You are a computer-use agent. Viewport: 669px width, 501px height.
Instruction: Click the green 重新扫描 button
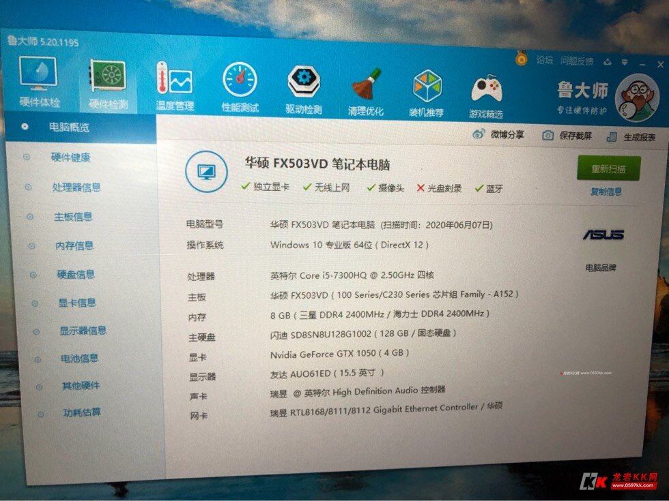click(x=608, y=168)
